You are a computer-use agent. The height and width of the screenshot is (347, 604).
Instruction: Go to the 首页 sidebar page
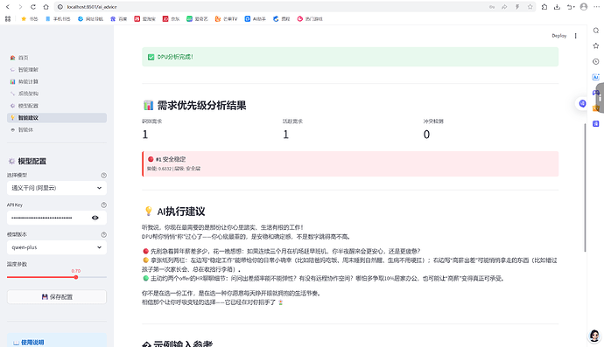point(57,58)
